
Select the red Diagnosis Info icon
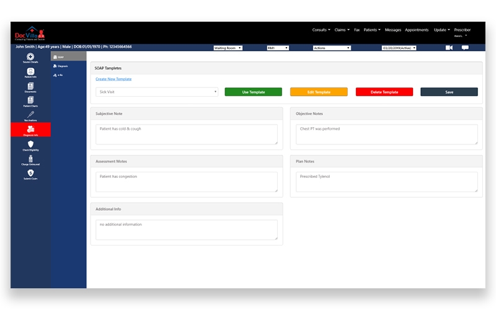click(x=30, y=130)
